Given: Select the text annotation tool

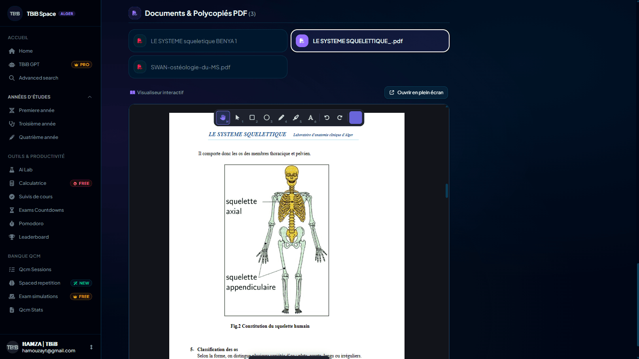Looking at the screenshot, I should 311,118.
